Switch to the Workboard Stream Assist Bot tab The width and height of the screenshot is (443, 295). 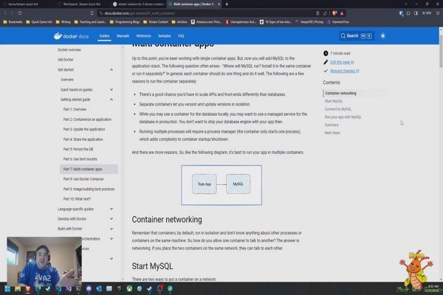point(82,4)
